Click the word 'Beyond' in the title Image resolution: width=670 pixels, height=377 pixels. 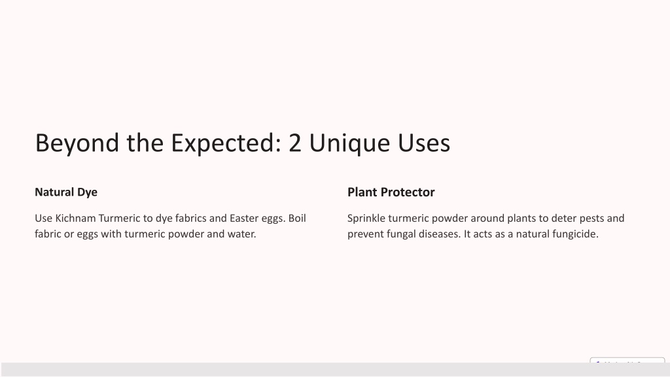(77, 143)
